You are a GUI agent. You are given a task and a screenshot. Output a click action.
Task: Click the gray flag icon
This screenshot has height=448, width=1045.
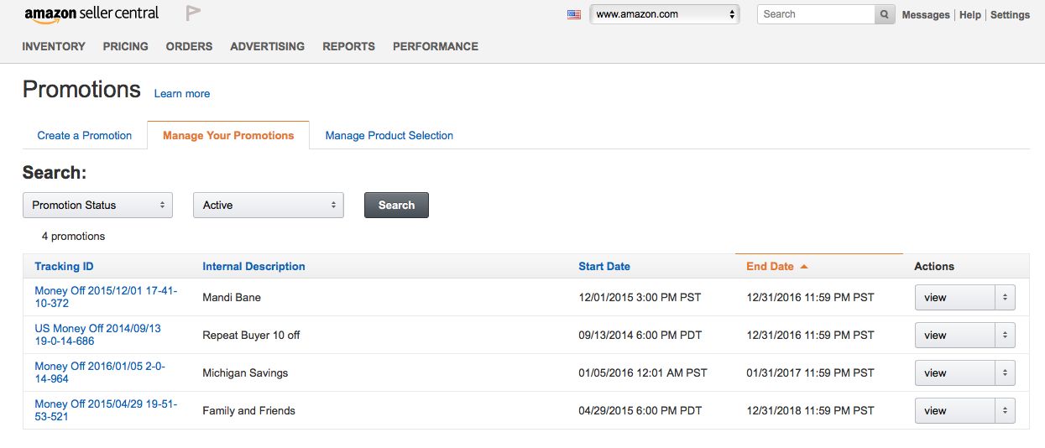[193, 13]
